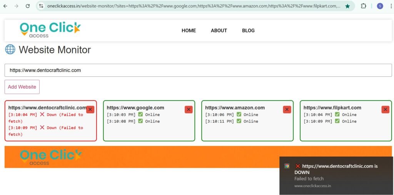Viewport: 394px width, 195px height.
Task: Go back using the browser back arrow
Action: pyautogui.click(x=5, y=6)
